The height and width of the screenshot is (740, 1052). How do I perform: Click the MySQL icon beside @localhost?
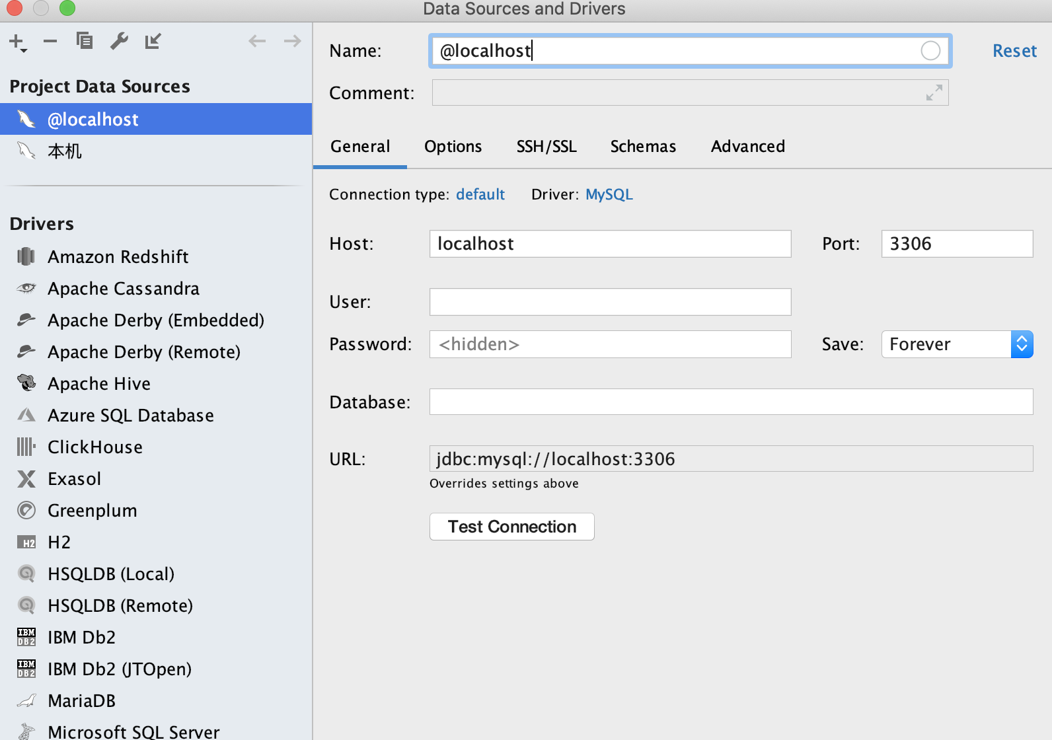tap(26, 119)
